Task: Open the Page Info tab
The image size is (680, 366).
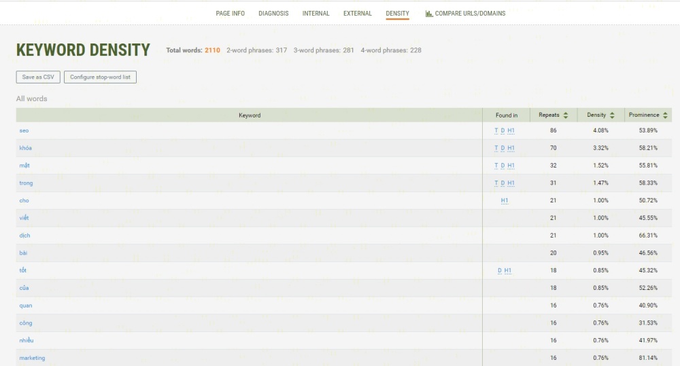Action: click(x=230, y=14)
